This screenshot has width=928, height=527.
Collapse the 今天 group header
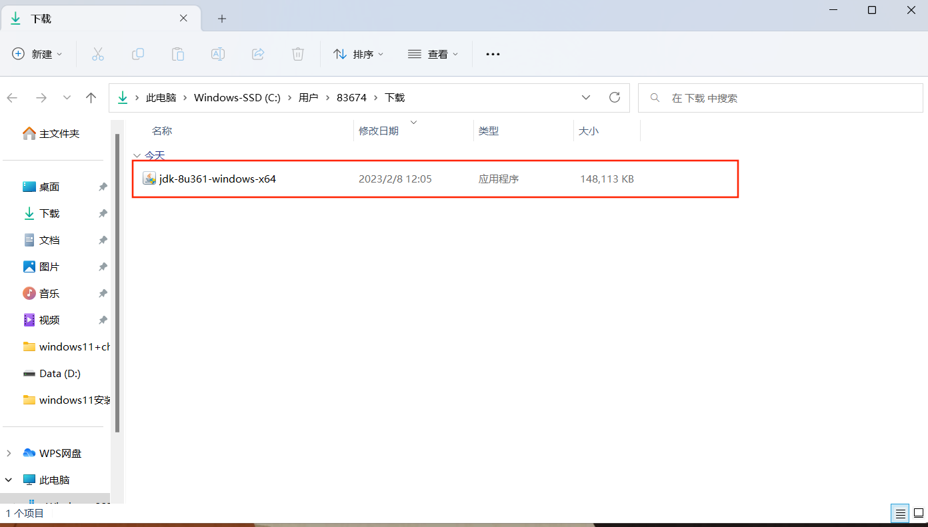(x=137, y=155)
